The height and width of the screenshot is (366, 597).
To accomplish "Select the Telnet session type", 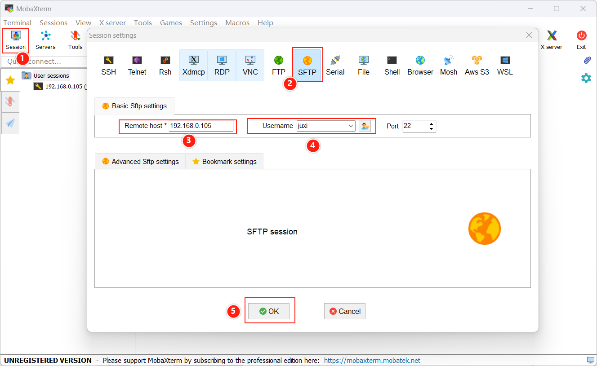I will click(137, 66).
